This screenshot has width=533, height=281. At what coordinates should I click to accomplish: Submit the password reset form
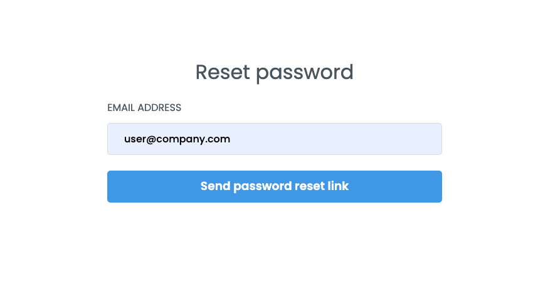pos(274,186)
